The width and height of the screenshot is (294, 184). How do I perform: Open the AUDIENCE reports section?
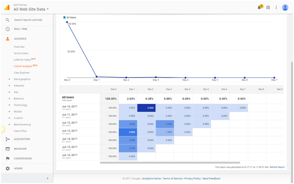click(20, 39)
